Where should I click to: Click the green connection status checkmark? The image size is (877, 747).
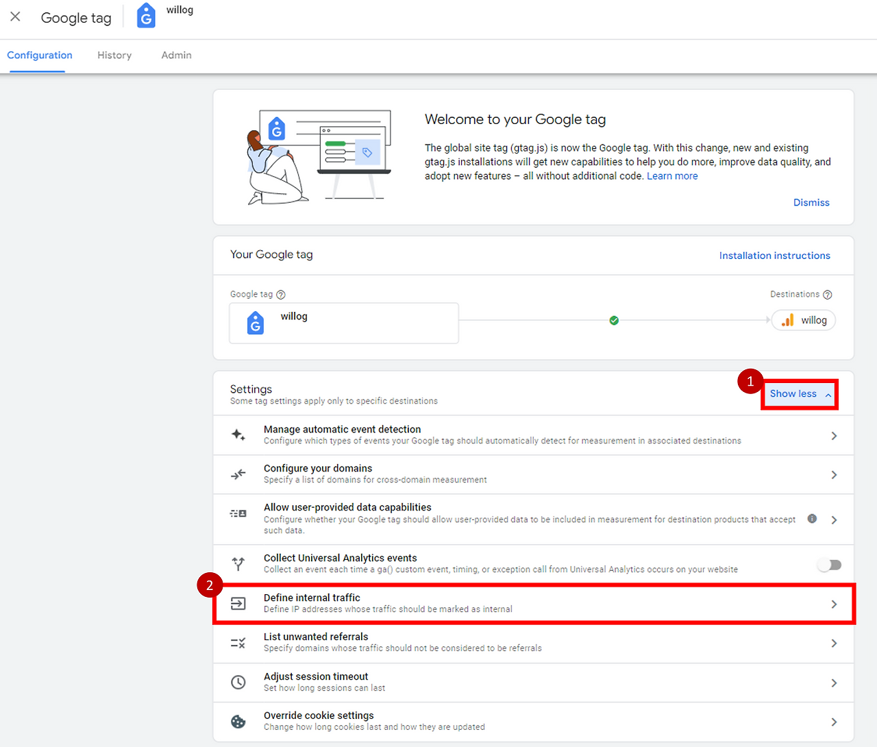point(614,320)
